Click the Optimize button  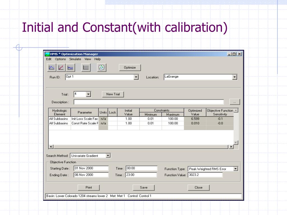pyautogui.click(x=130, y=67)
